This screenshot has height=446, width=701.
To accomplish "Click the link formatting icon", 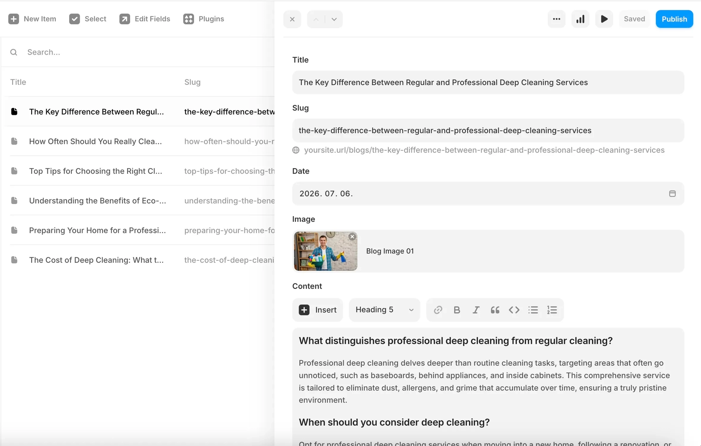I will click(x=438, y=310).
